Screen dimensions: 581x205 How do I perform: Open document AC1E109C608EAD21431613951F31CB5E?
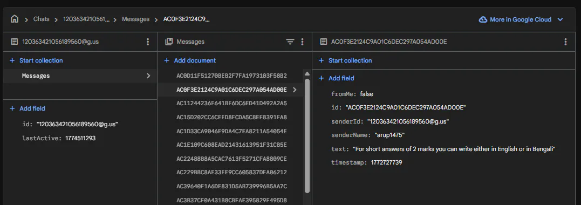coord(231,145)
